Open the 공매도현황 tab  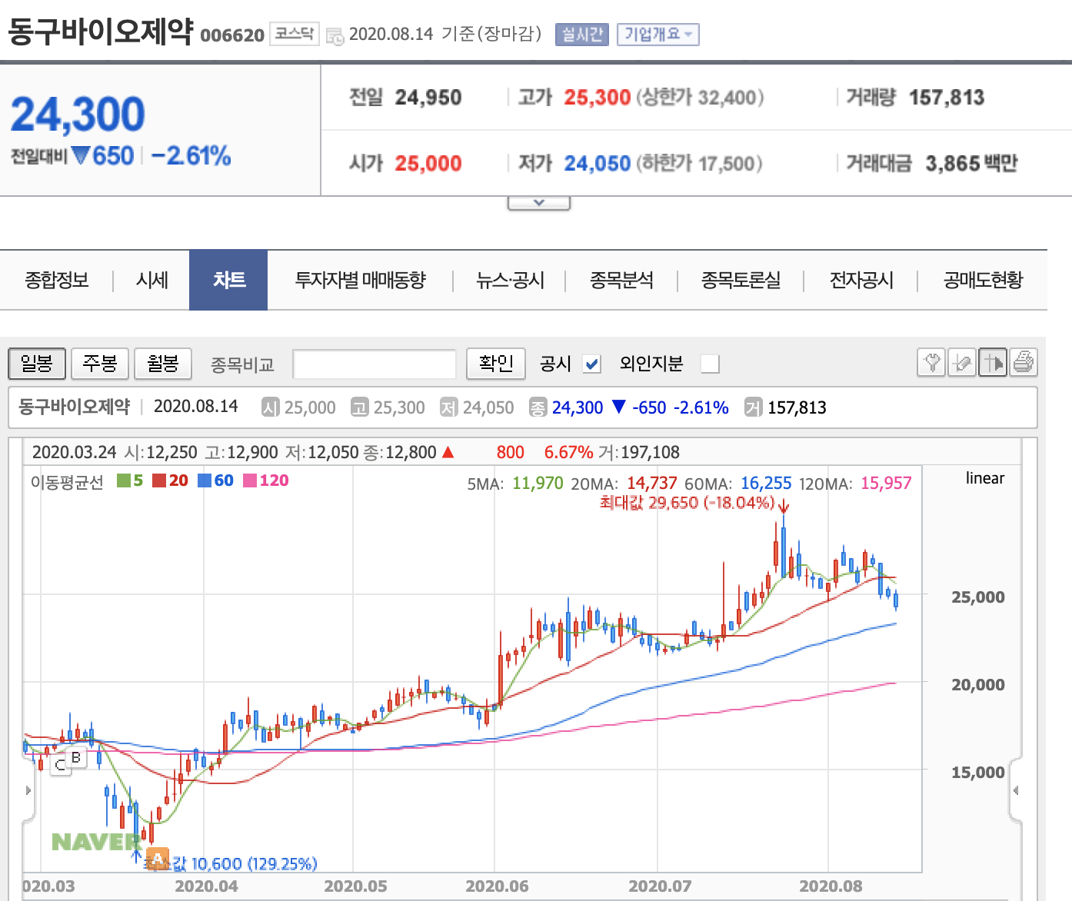pyautogui.click(x=983, y=280)
